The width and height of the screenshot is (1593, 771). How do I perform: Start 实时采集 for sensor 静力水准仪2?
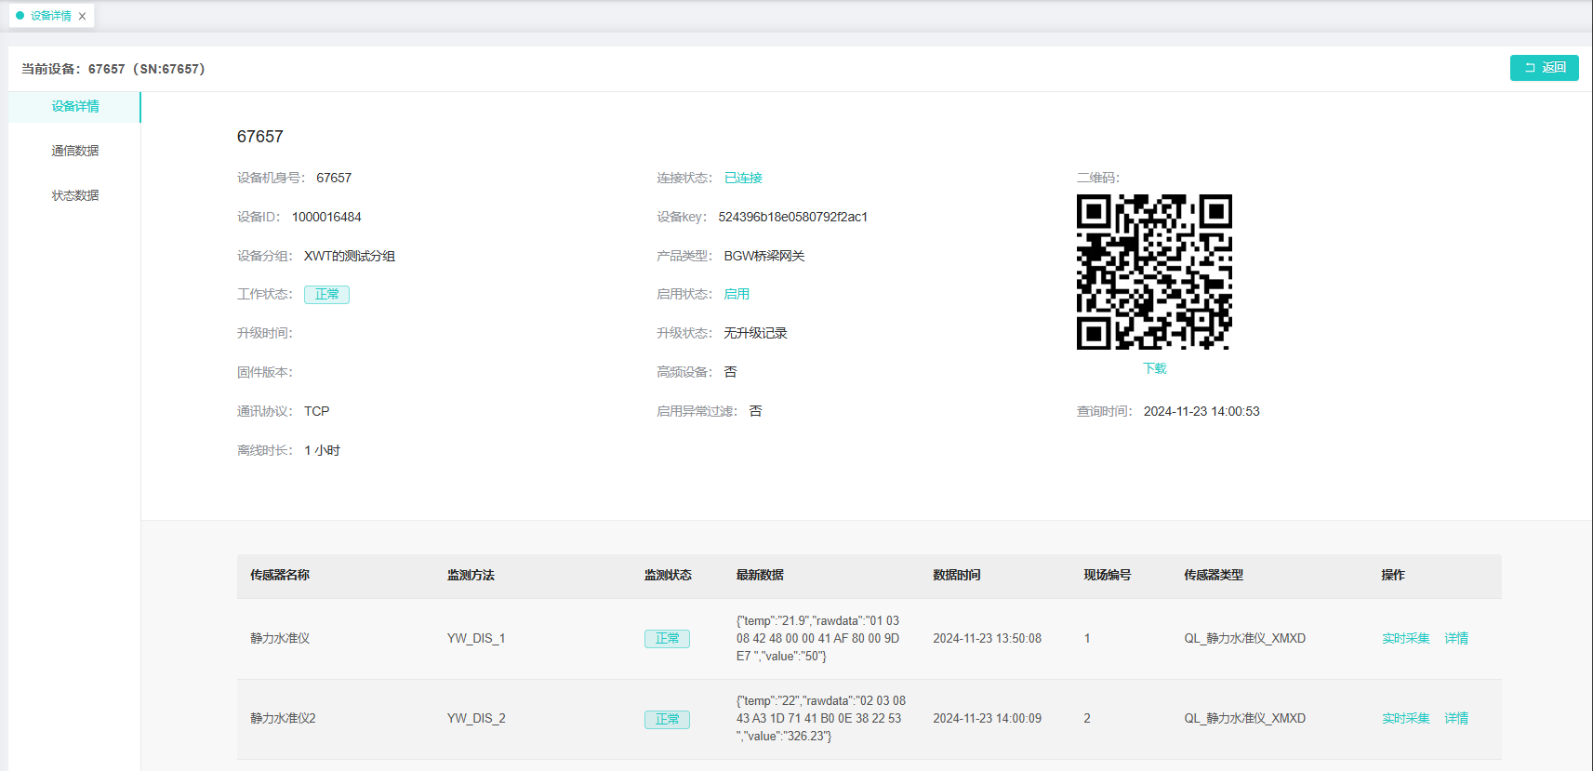1405,718
